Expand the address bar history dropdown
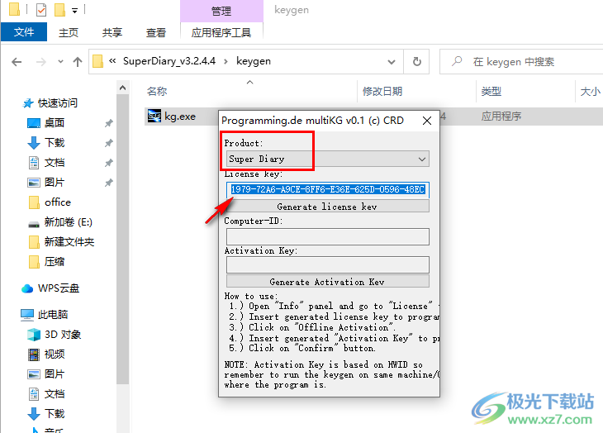 (392, 61)
